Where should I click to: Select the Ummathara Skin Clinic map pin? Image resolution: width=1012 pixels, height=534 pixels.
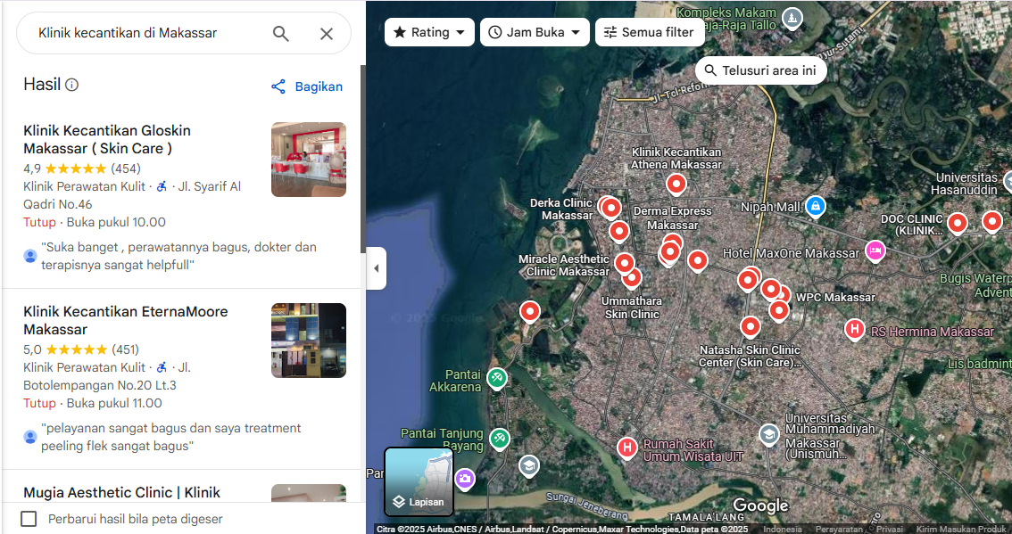632,277
